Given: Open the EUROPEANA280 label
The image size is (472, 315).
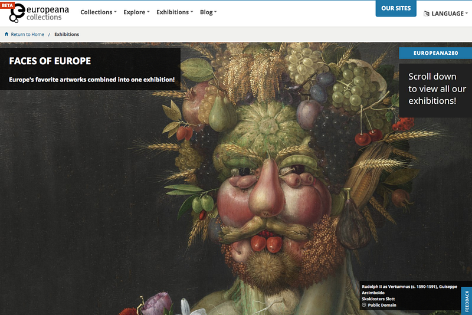Looking at the screenshot, I should pos(435,53).
